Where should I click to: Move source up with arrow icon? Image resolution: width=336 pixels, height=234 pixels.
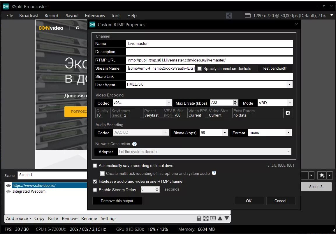point(220,218)
